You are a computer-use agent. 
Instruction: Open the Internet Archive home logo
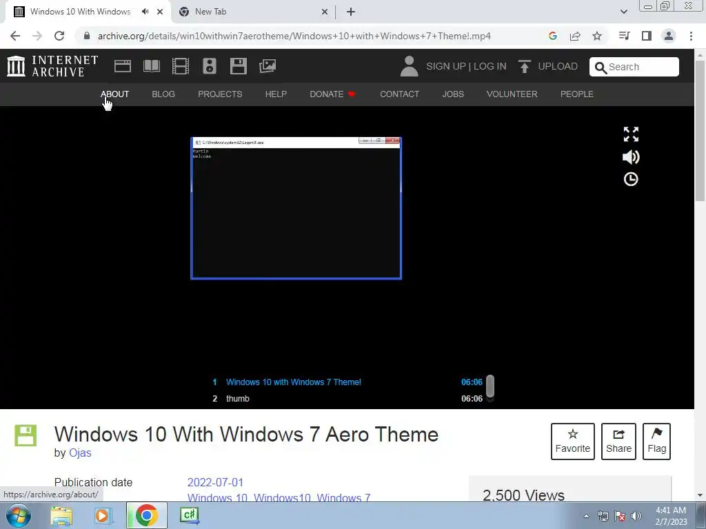click(52, 66)
